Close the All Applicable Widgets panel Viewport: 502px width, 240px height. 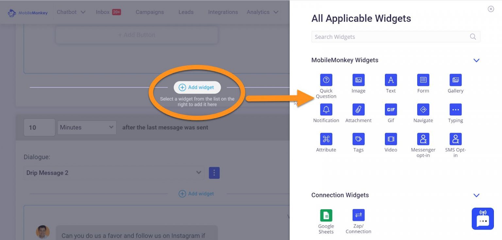pos(491,9)
